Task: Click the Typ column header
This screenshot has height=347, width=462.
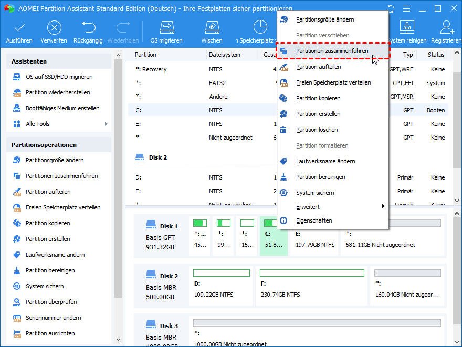Action: (x=408, y=55)
